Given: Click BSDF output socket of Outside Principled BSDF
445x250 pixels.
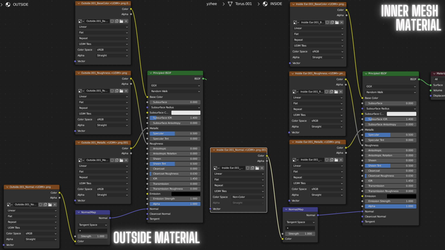Looking at the screenshot, I should click(x=203, y=79).
